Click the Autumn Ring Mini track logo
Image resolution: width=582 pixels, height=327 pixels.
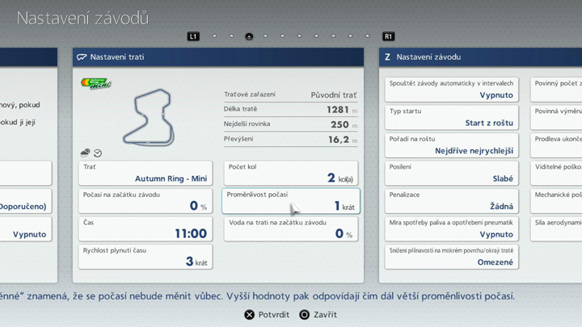(x=95, y=84)
